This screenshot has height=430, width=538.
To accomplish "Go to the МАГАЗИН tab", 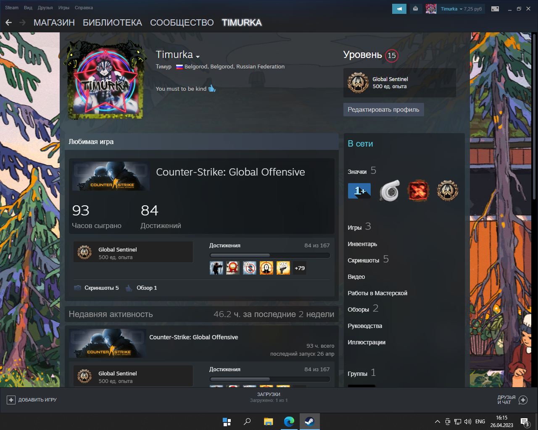I will pos(54,23).
